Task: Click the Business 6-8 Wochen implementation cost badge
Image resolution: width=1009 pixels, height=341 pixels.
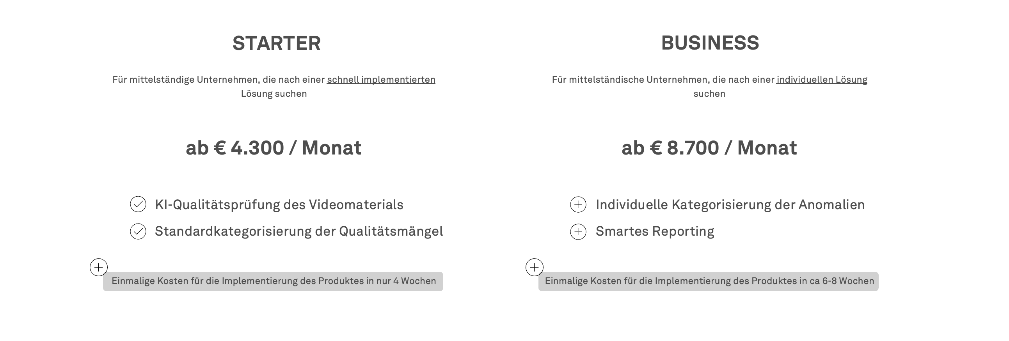Action: pyautogui.click(x=709, y=281)
